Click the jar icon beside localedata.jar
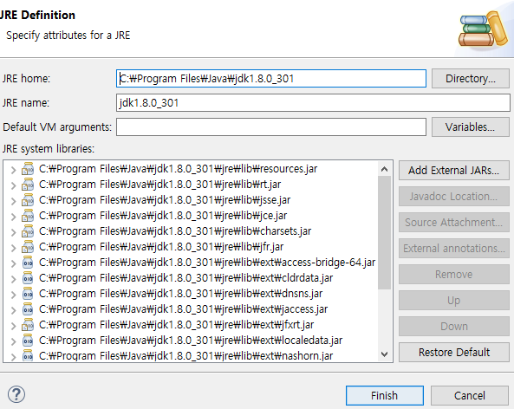514x409 pixels. (x=28, y=341)
